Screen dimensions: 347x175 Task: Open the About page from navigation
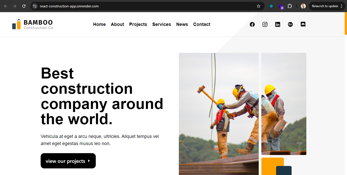coord(117,24)
